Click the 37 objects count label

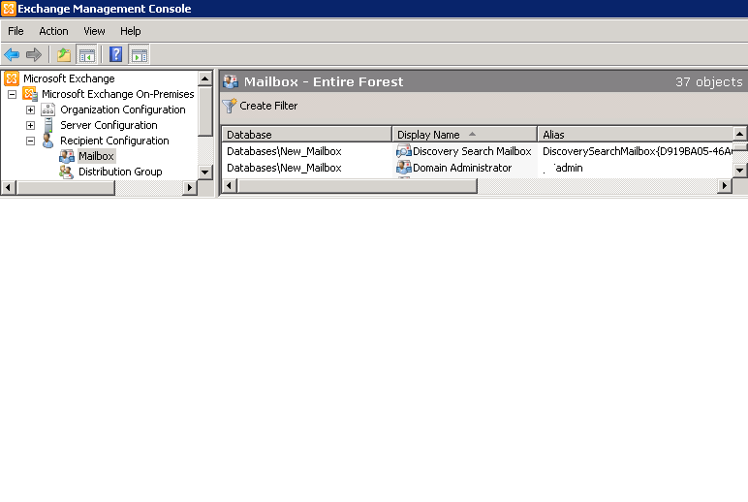pyautogui.click(x=709, y=81)
